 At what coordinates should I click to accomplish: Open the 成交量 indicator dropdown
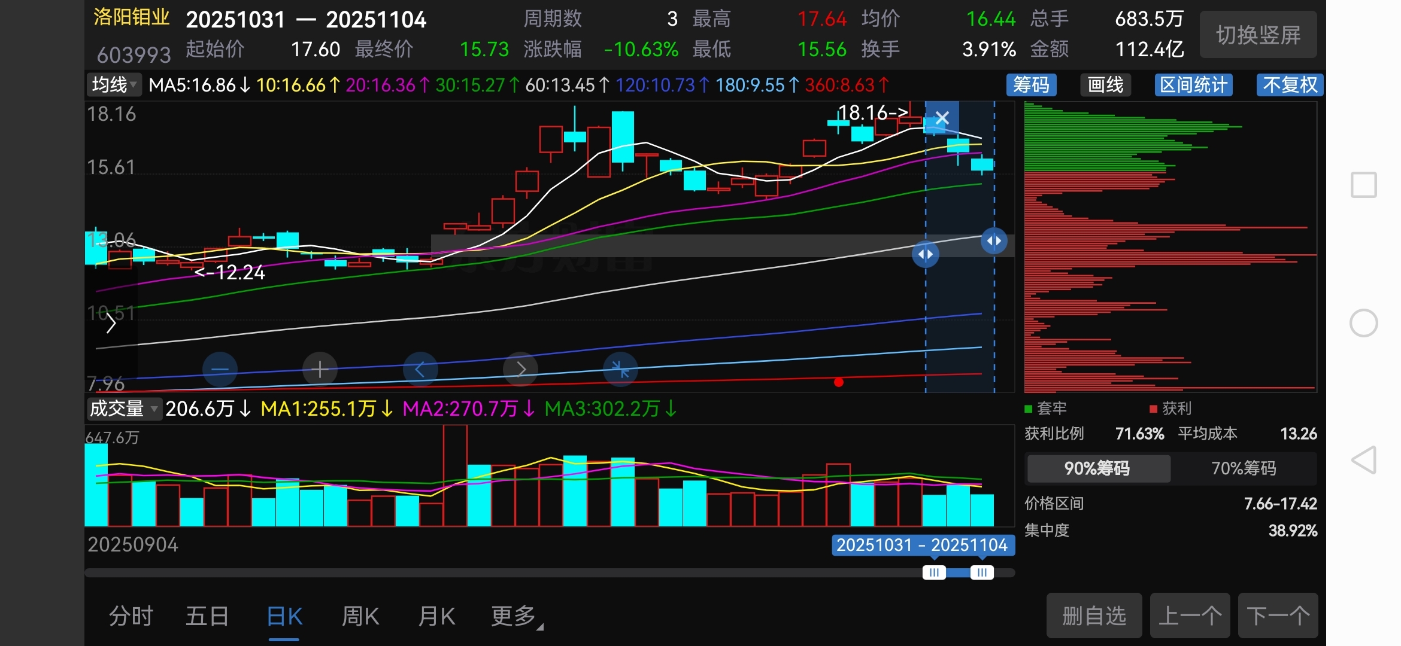coord(123,409)
